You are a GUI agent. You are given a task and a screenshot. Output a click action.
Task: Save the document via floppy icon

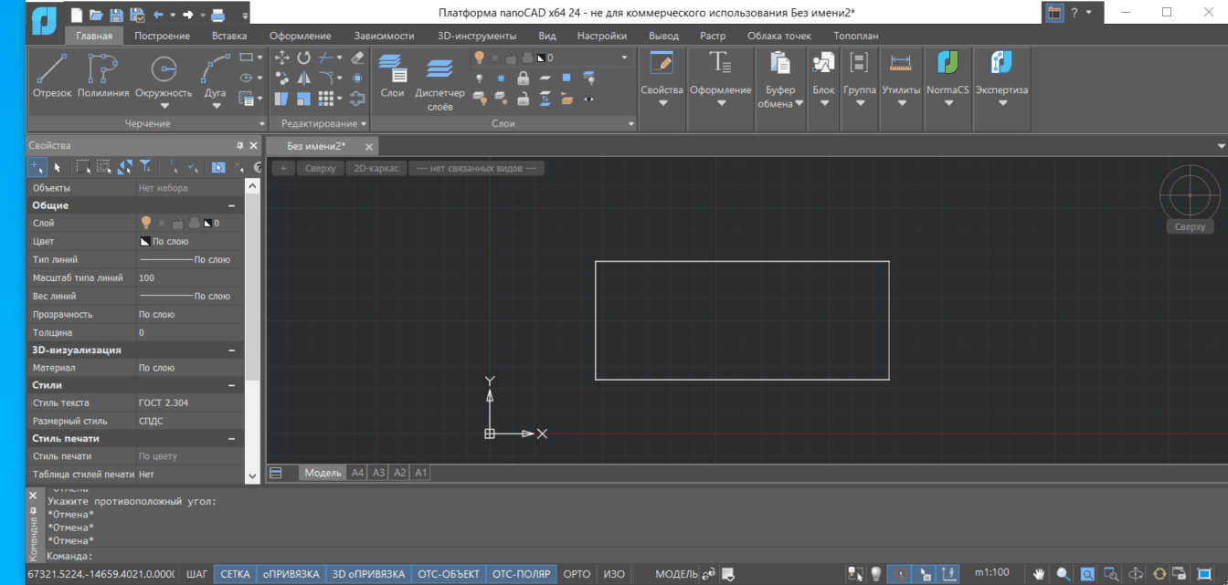pyautogui.click(x=116, y=15)
